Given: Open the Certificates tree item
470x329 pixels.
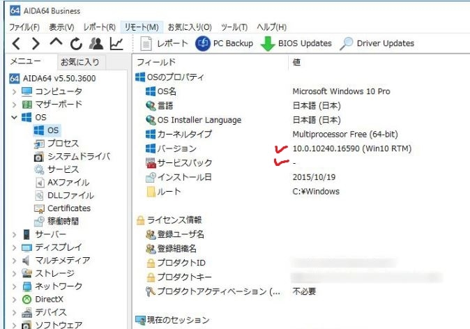Looking at the screenshot, I should (x=62, y=208).
